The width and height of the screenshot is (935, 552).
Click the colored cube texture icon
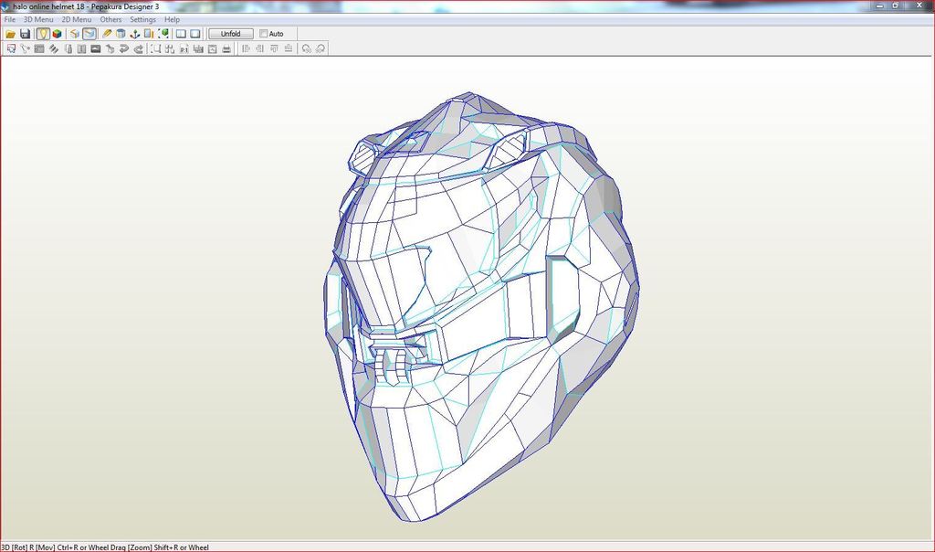[x=57, y=34]
